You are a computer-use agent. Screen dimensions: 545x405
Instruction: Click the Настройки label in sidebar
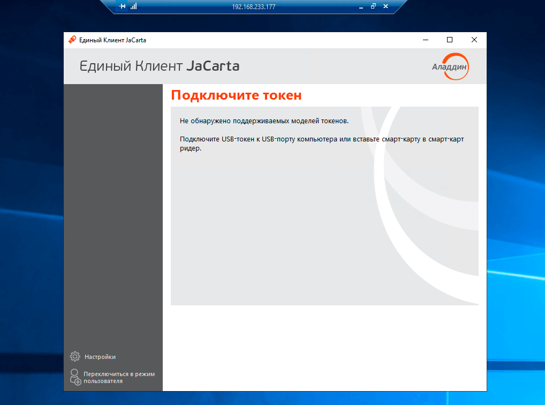pyautogui.click(x=100, y=357)
